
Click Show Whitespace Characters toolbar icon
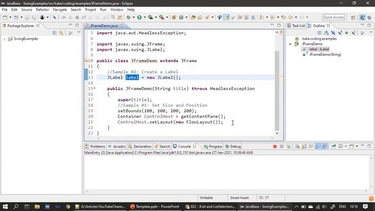tap(253, 17)
